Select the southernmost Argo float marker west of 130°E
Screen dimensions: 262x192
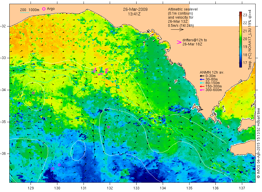tap(53, 168)
